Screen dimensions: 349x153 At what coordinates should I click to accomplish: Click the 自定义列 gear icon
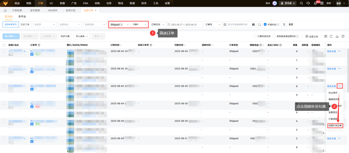[307, 36]
